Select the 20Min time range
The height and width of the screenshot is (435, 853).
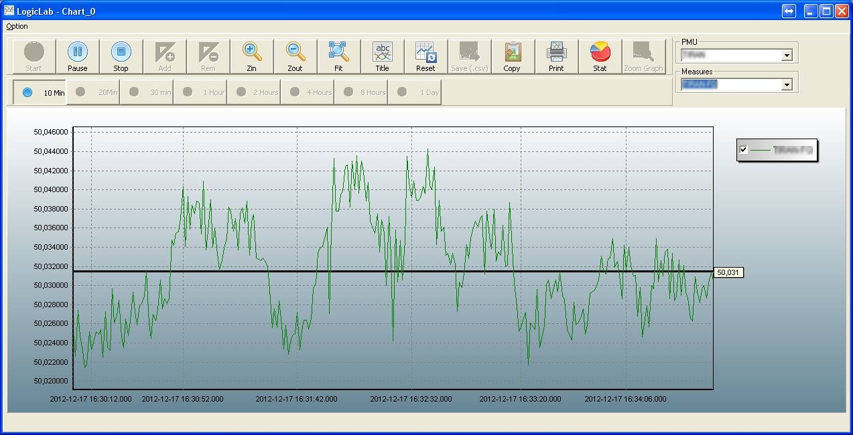[92, 92]
